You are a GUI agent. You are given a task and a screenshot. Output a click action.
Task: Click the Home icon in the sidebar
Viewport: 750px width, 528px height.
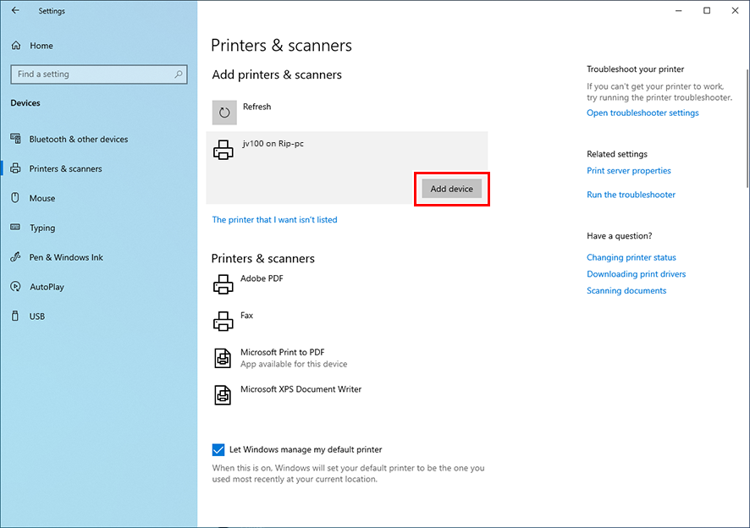click(16, 46)
